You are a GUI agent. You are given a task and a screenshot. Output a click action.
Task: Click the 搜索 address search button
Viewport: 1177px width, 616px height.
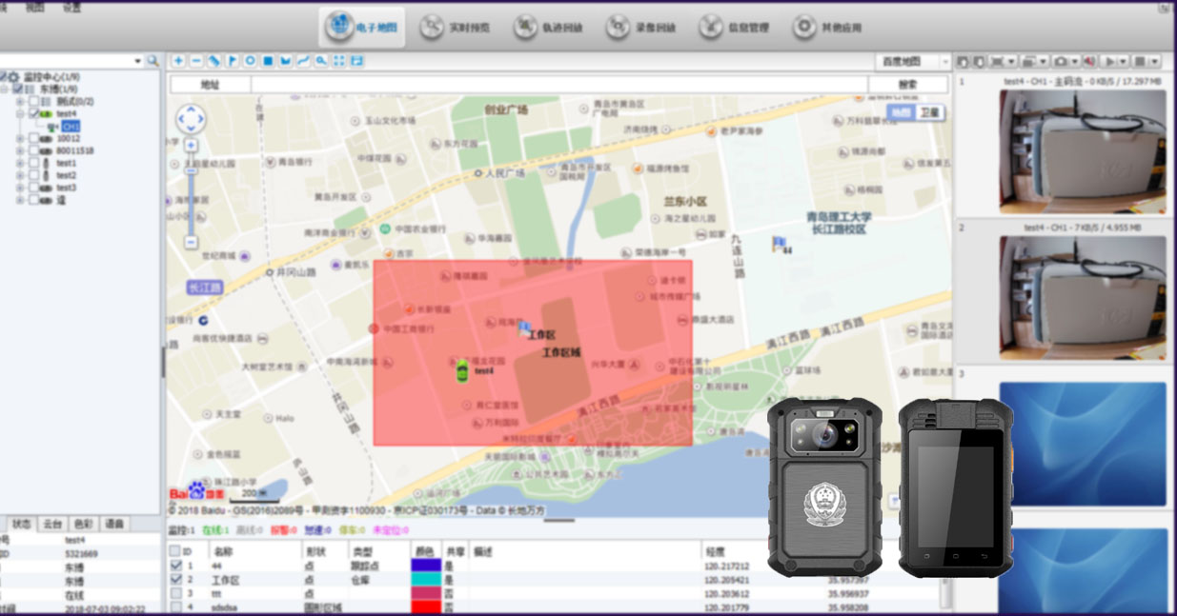coord(908,85)
